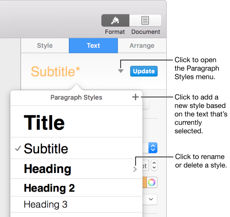Select the Text tab
Screen dimensions: 230x217
[93, 46]
